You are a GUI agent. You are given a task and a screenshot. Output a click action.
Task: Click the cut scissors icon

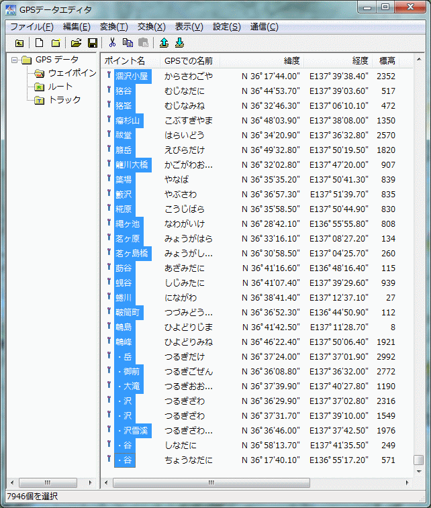point(113,44)
